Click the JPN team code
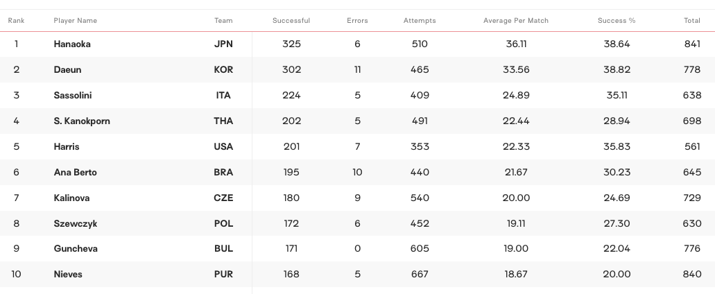Image resolution: width=715 pixels, height=294 pixels. [223, 44]
